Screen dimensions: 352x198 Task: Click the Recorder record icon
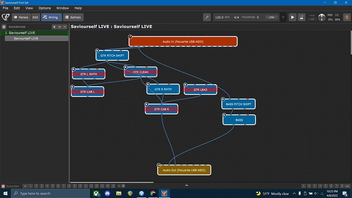[x=3, y=186]
